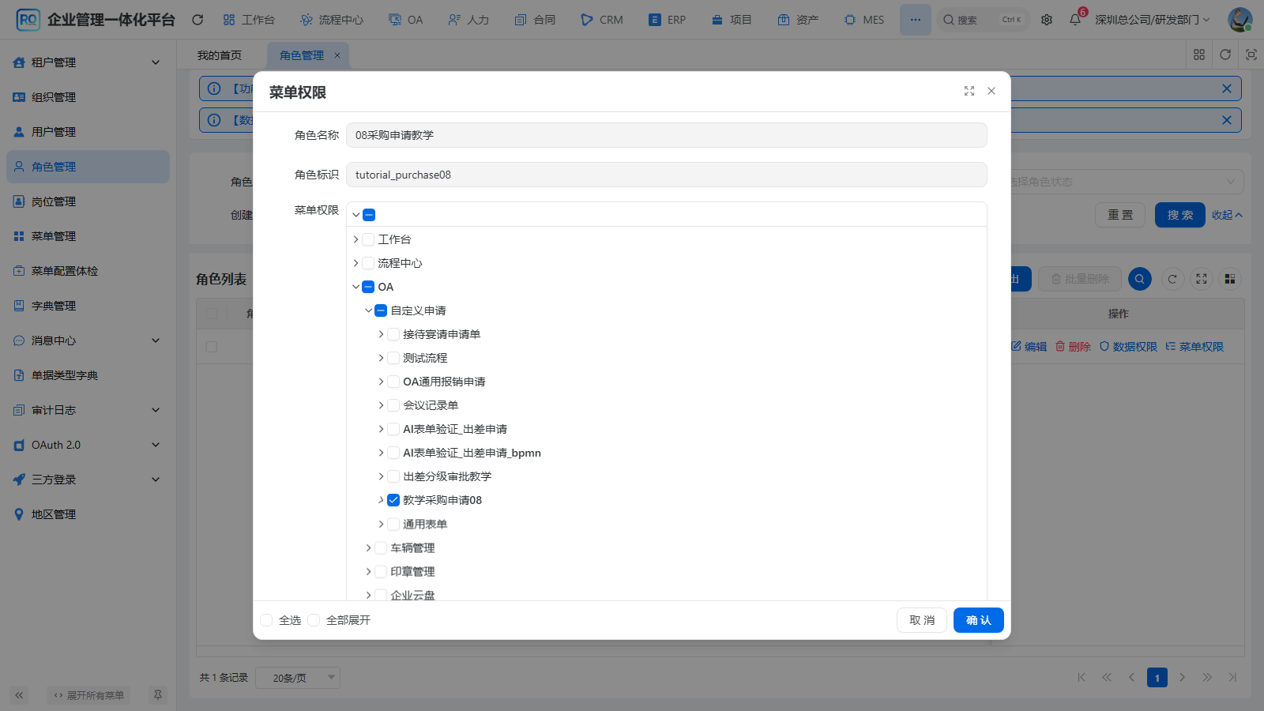1264x711 pixels.
Task: Open the notification bell icon
Action: (x=1075, y=20)
